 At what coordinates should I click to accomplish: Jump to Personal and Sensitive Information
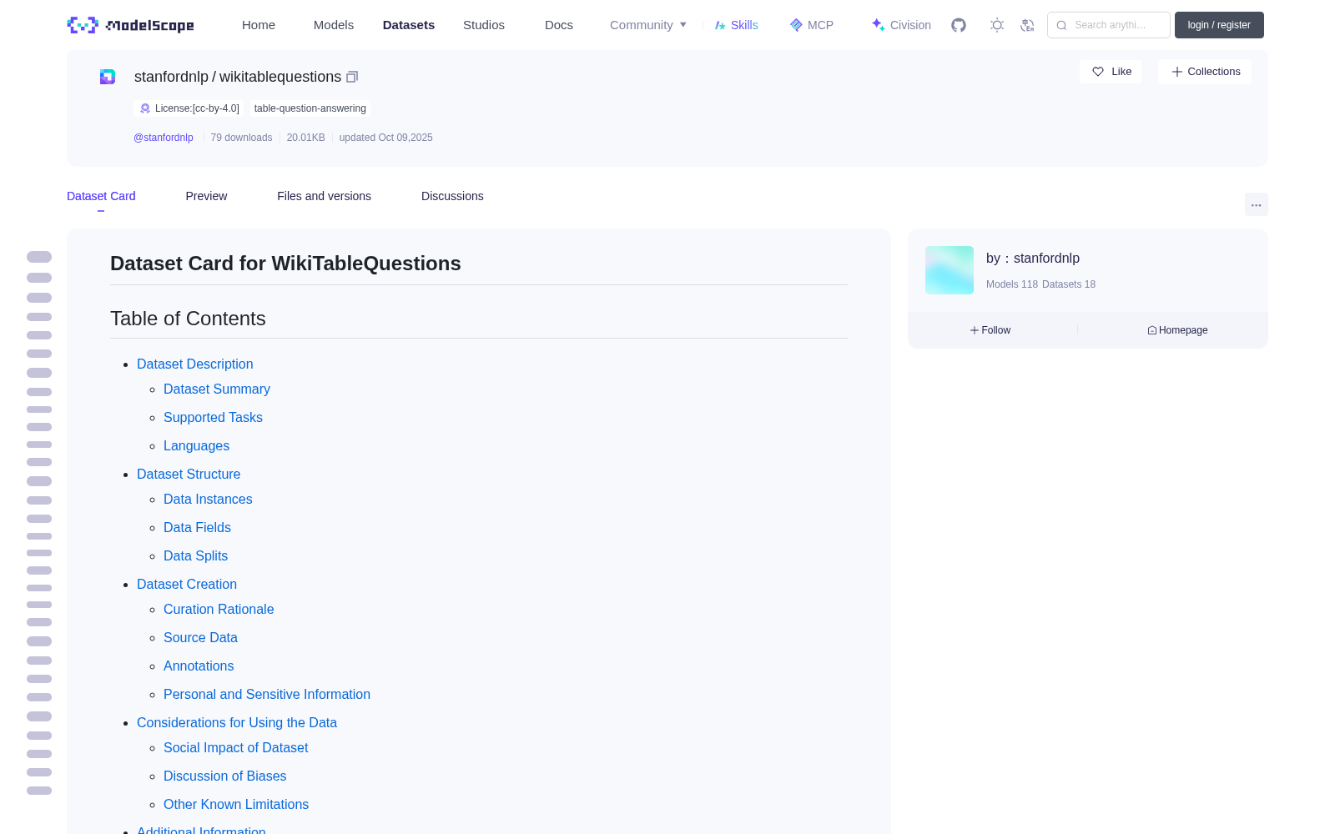pos(267,694)
